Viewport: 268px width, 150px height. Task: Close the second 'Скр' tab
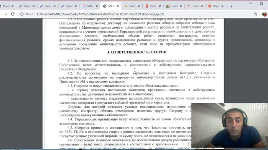[x=54, y=6]
